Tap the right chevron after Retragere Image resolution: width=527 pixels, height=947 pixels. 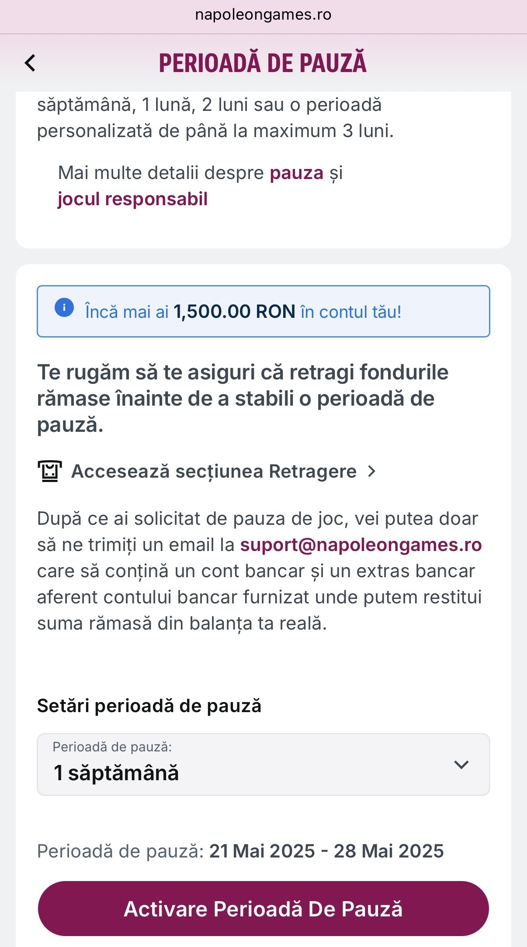pyautogui.click(x=371, y=472)
